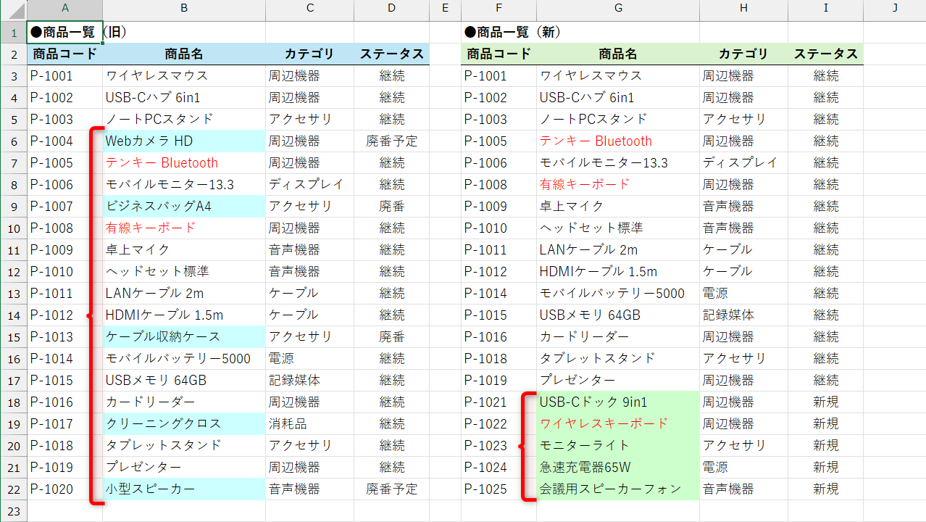The image size is (926, 522).
Task: Click 電源 category beside 急速充電器65W
Action: pos(743,468)
